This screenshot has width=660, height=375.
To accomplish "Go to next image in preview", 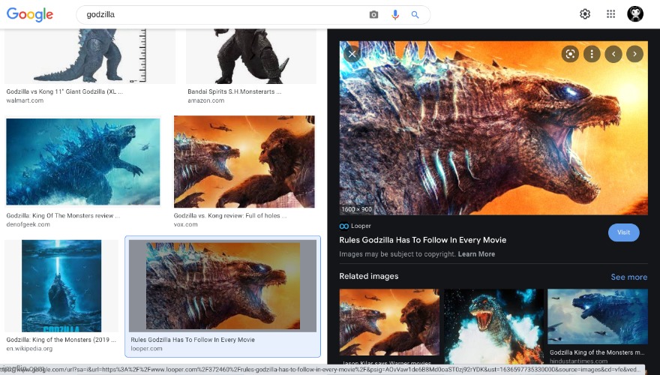I will [x=634, y=54].
